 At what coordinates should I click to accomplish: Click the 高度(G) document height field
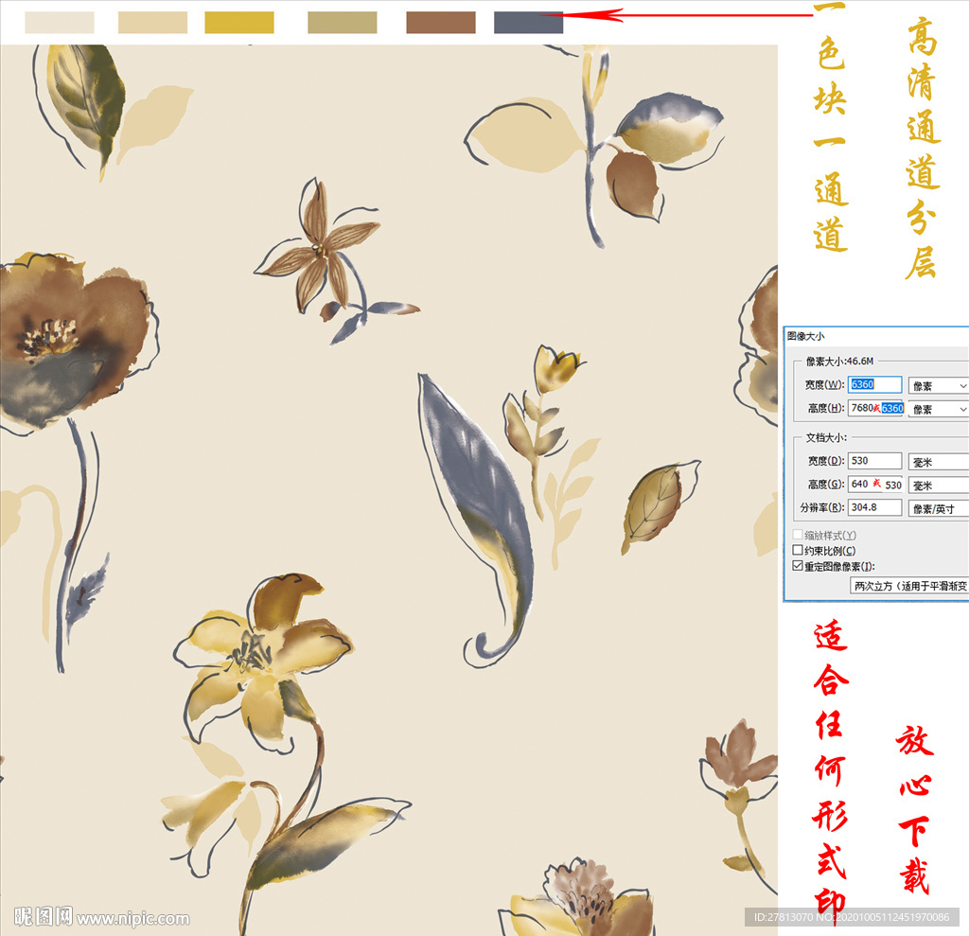tap(875, 484)
